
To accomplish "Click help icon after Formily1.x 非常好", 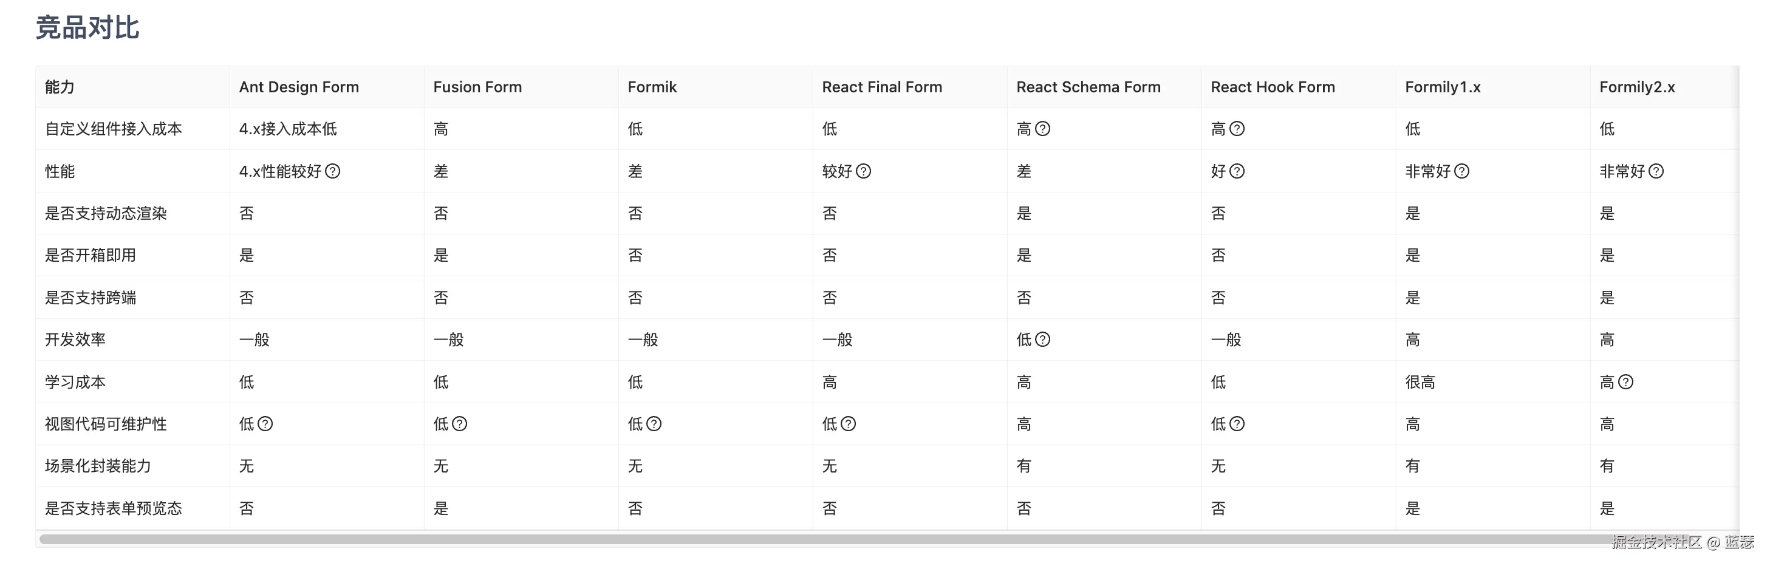I will pyautogui.click(x=1462, y=171).
